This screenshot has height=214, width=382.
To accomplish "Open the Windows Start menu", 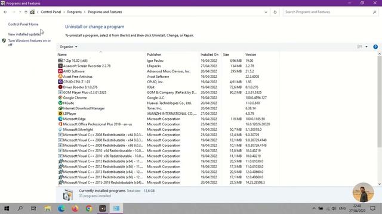I will pos(7,208).
